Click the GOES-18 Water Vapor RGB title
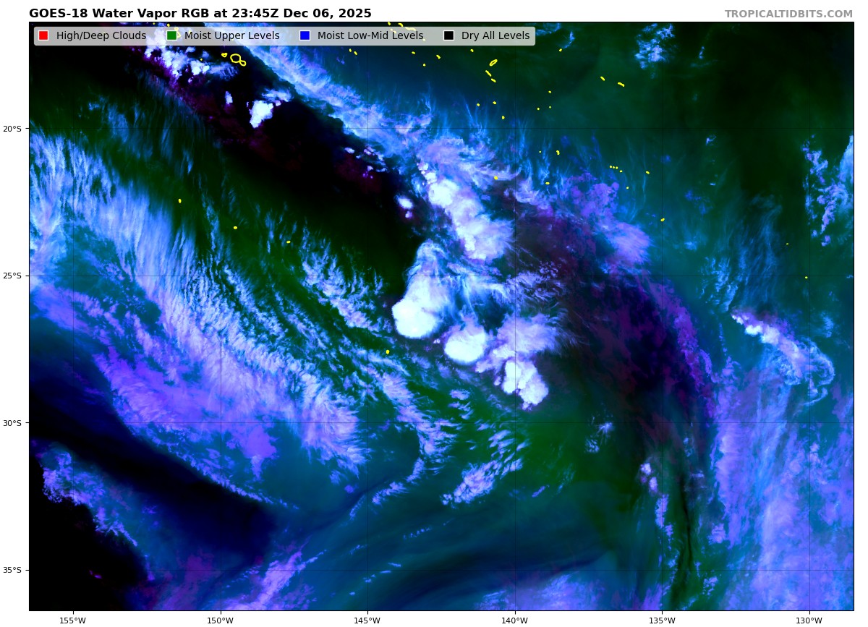Screen dimensions: 868x627 point(200,14)
